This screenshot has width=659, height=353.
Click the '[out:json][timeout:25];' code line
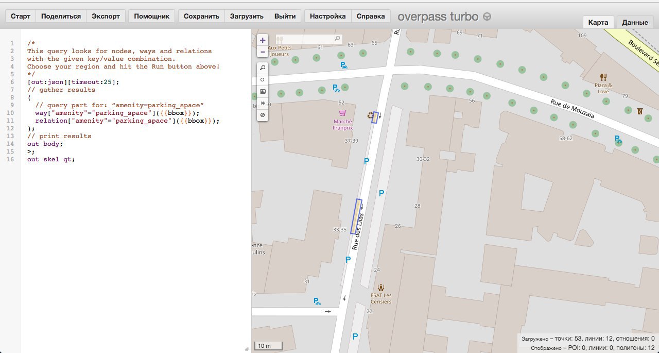tap(73, 82)
